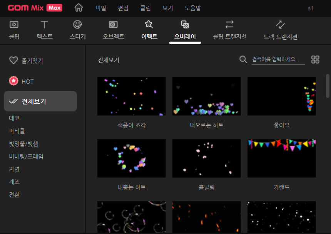The image size is (331, 234).
Task: Select the 내뿜는 하트 overlay thumbnail
Action: tap(131, 158)
